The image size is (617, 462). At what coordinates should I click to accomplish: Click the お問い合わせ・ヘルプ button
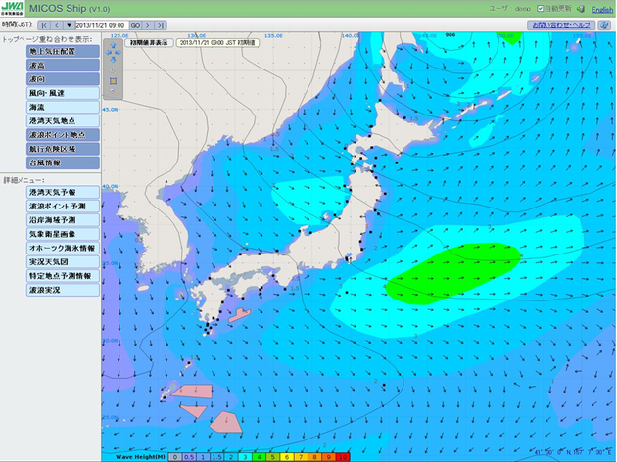pos(562,24)
